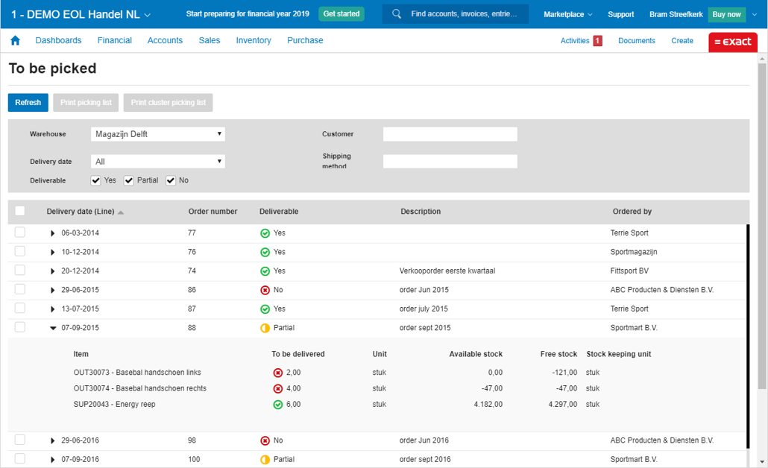
Task: Click the Customer input field
Action: pos(450,134)
